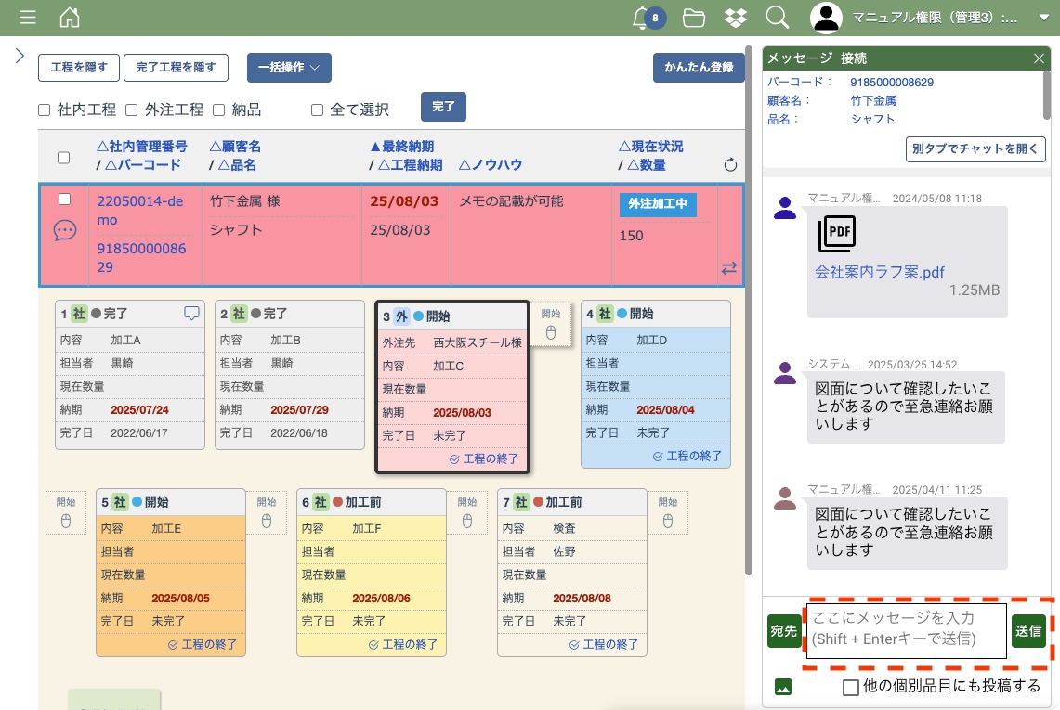Open the hamburger menu
1060x710 pixels.
(x=28, y=18)
